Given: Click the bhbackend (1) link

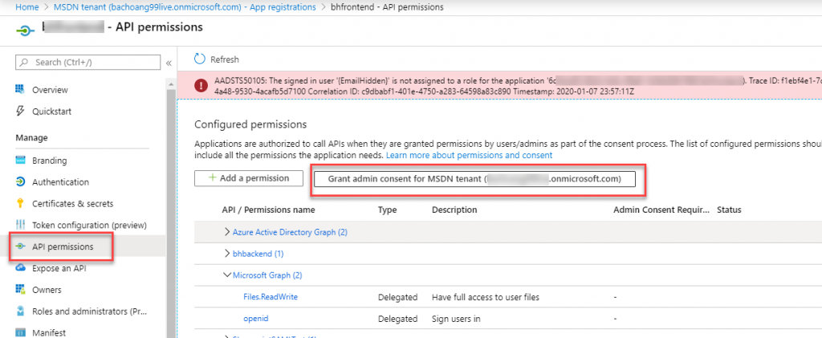Looking at the screenshot, I should click(x=258, y=253).
